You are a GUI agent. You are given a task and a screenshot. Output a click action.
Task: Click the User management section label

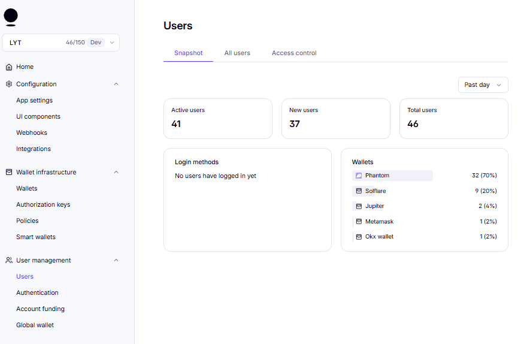coord(43,260)
